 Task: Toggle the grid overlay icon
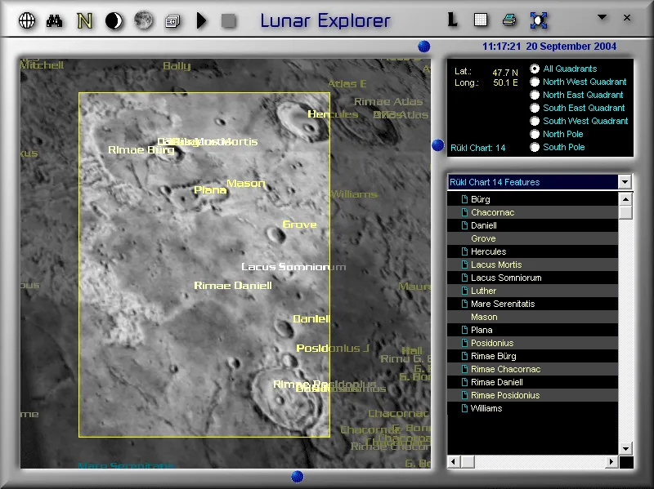481,20
